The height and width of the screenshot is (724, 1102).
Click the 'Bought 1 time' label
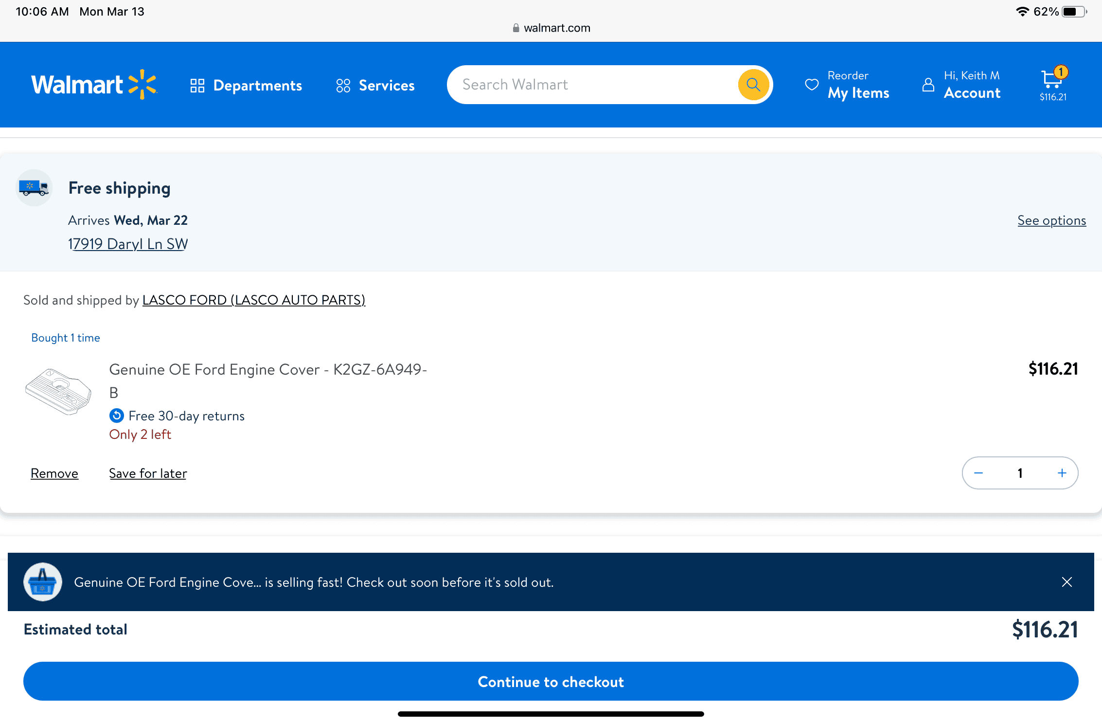(x=66, y=338)
